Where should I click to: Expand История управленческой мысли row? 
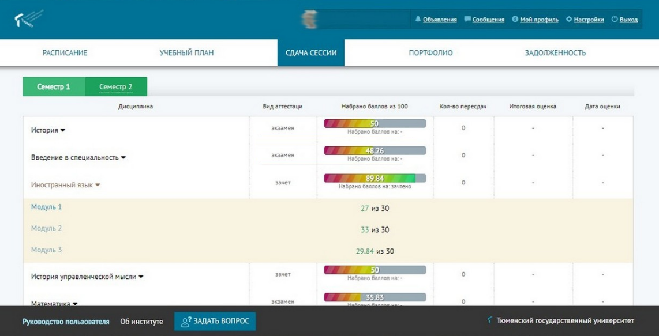pyautogui.click(x=141, y=277)
